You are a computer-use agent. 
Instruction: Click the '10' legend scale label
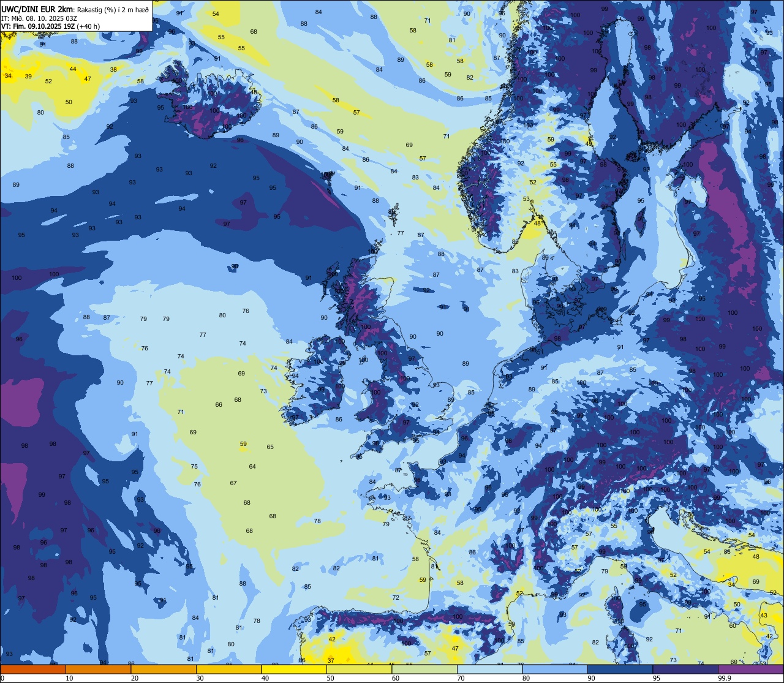coord(69,679)
